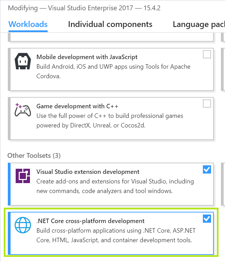This screenshot has width=225, height=262.
Task: Click Visual Studio extension development title
Action: click(x=88, y=172)
